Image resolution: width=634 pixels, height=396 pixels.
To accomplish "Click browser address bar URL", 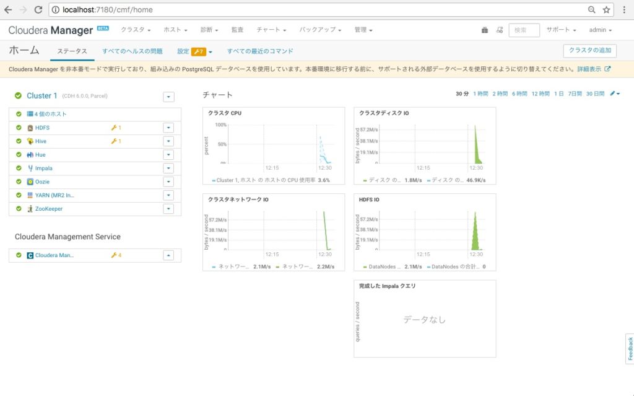I will point(108,10).
